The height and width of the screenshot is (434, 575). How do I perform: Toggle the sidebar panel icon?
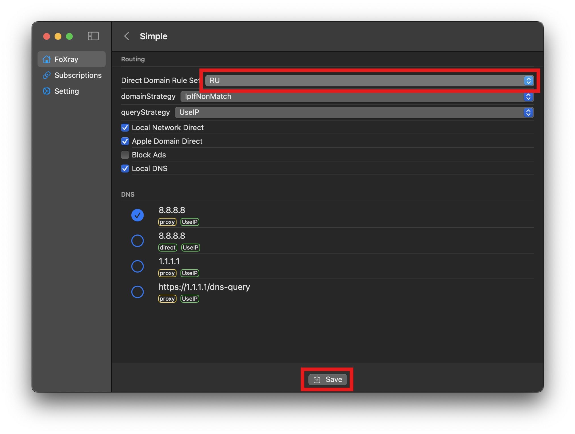tap(93, 36)
